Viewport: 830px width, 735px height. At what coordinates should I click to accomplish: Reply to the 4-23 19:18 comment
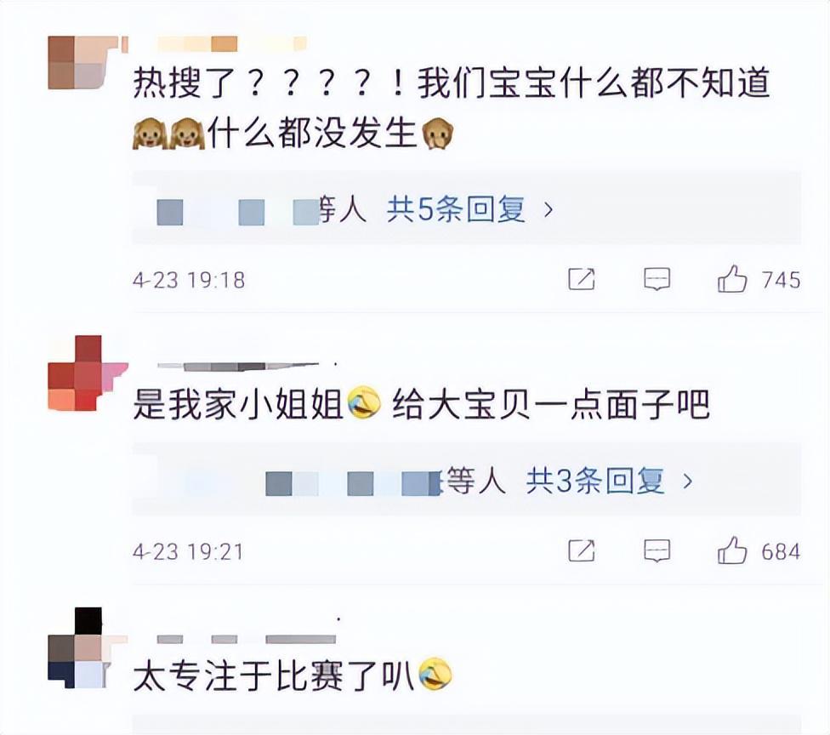657,279
